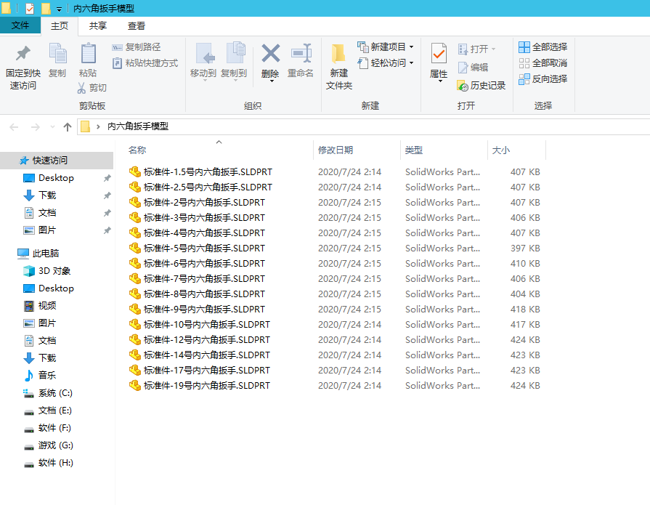Viewport: 650px width, 505px height.
Task: Click 粘贴快捷方式 option
Action: click(x=145, y=63)
